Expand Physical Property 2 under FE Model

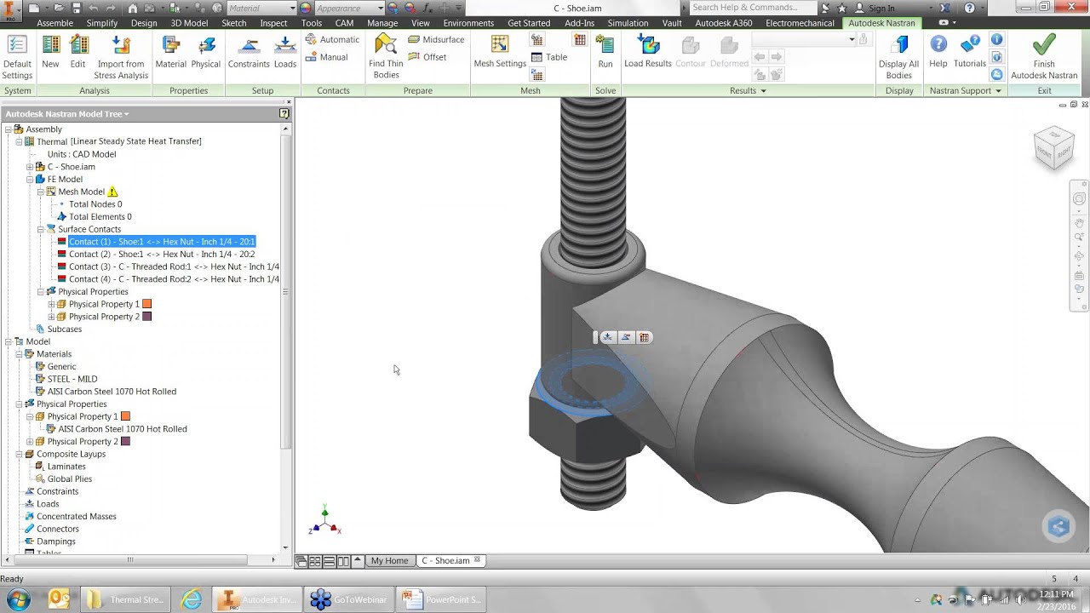(x=51, y=317)
